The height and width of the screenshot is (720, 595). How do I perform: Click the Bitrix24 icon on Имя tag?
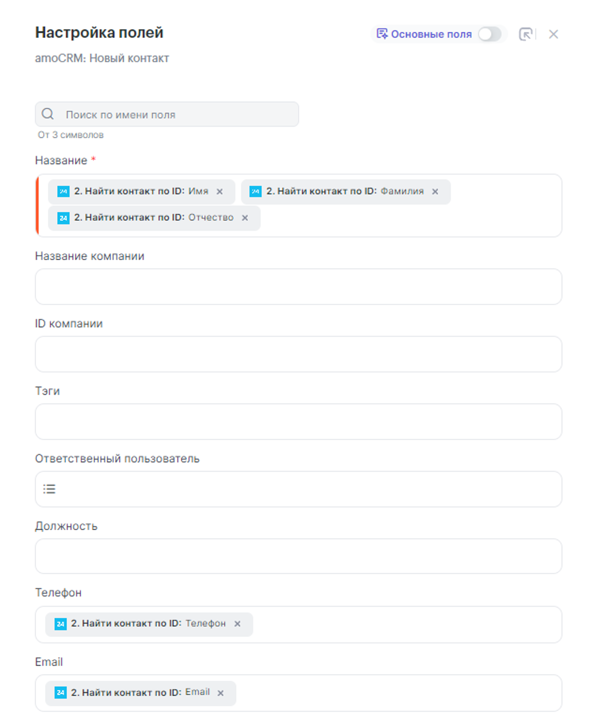(x=63, y=192)
